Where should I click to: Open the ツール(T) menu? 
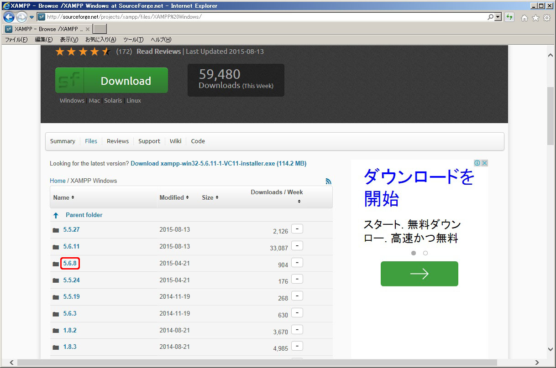point(133,40)
